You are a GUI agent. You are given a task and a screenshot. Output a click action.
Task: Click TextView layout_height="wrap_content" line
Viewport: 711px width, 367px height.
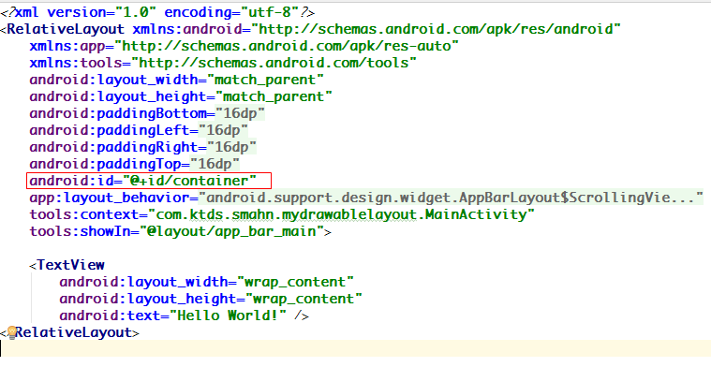click(211, 299)
